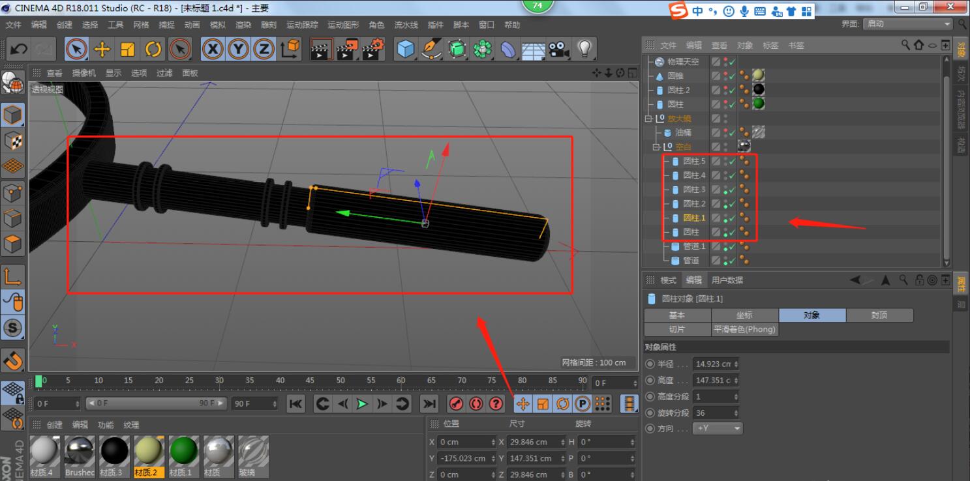Open the 方向 +Y dropdown
Viewport: 970px width, 481px height.
pyautogui.click(x=718, y=429)
